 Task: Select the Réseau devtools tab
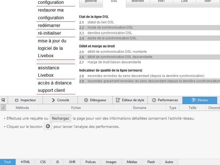[x=200, y=100]
